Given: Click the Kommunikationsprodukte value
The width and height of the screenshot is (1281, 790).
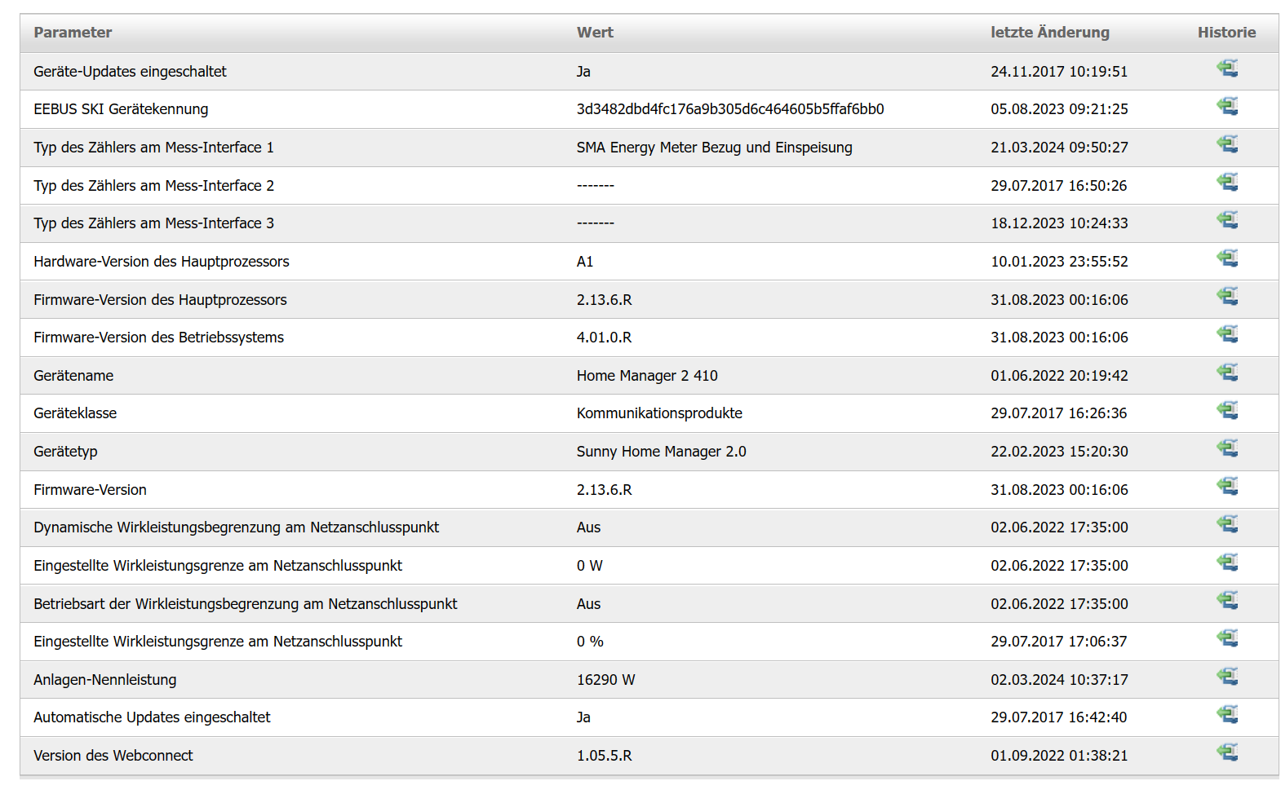Looking at the screenshot, I should click(x=659, y=413).
